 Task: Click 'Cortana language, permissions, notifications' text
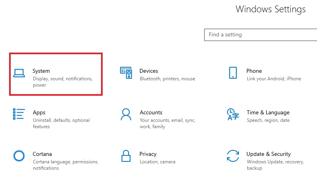65,165
